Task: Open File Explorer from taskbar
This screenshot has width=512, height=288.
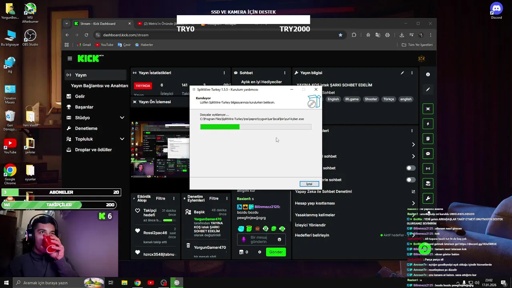Action: tap(124, 283)
